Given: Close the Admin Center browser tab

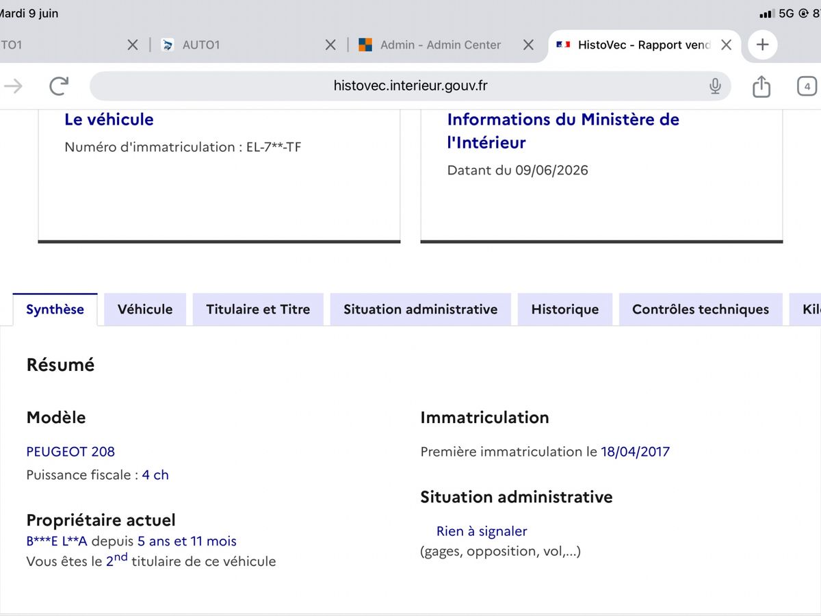Looking at the screenshot, I should (528, 45).
